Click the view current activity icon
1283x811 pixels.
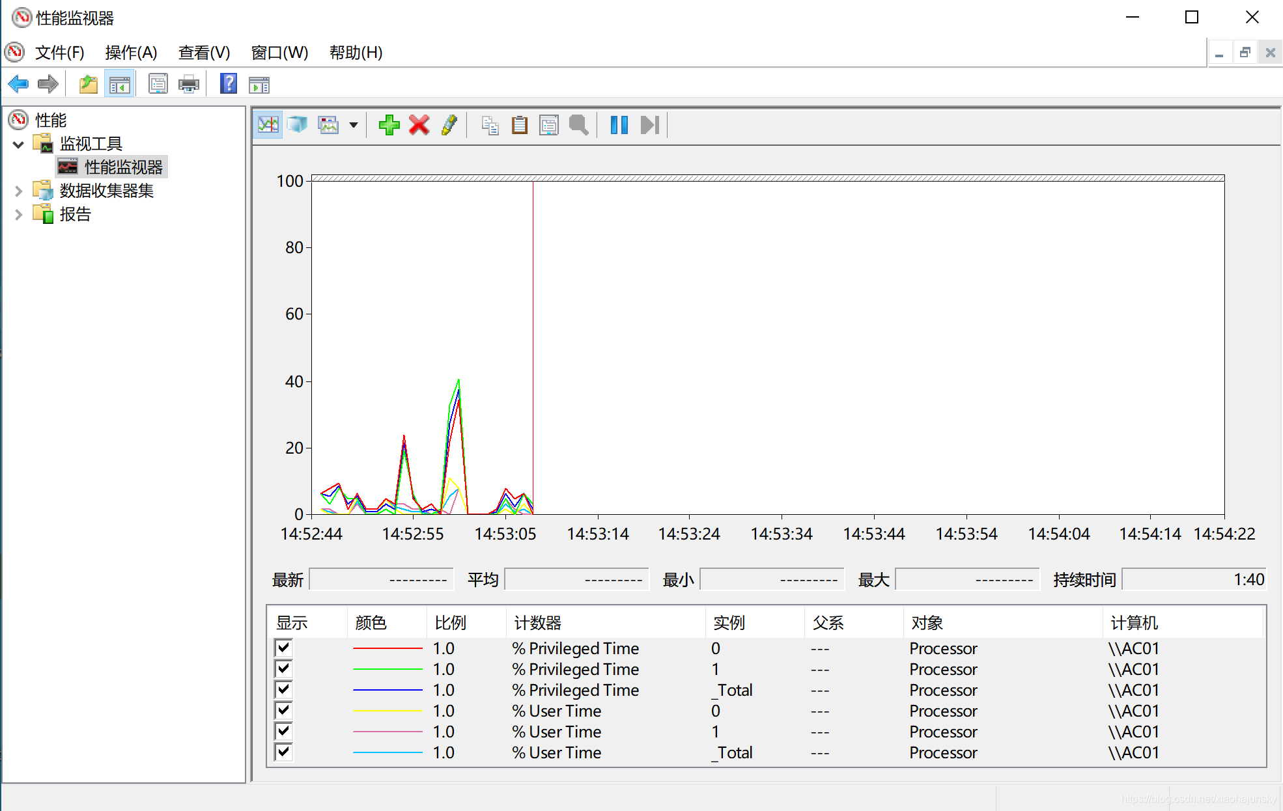(268, 125)
